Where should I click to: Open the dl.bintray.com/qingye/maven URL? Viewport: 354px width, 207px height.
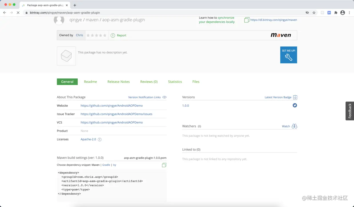pyautogui.click(x=274, y=20)
